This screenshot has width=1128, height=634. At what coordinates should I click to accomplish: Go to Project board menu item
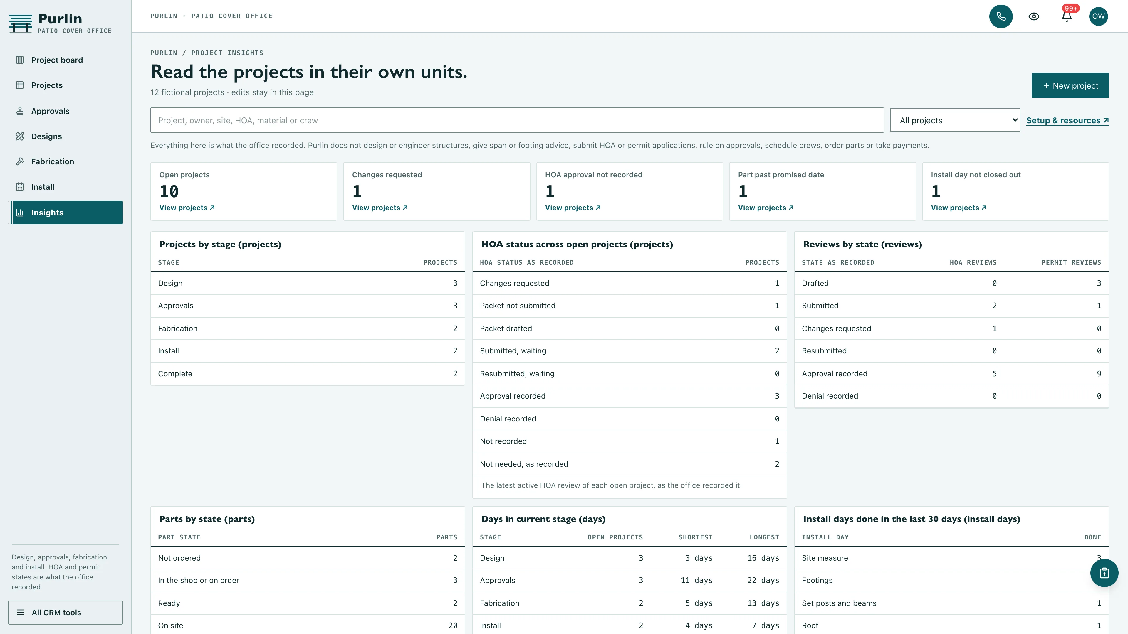67,60
